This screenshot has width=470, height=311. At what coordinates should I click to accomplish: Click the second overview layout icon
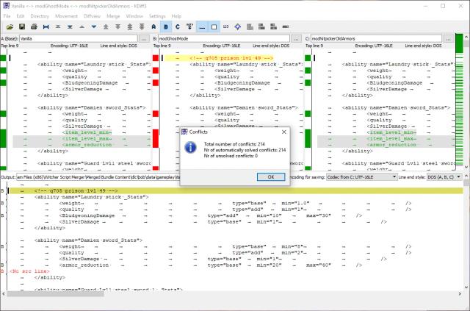click(261, 26)
